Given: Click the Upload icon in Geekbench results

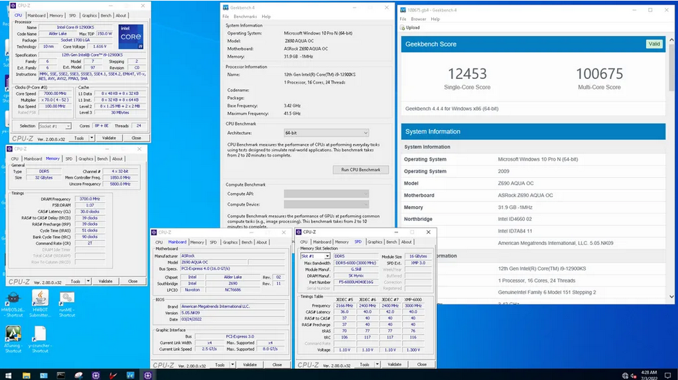Looking at the screenshot, I should tap(403, 28).
